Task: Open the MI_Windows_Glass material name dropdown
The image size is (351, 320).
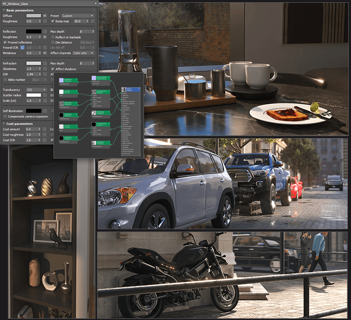Action: [49, 3]
